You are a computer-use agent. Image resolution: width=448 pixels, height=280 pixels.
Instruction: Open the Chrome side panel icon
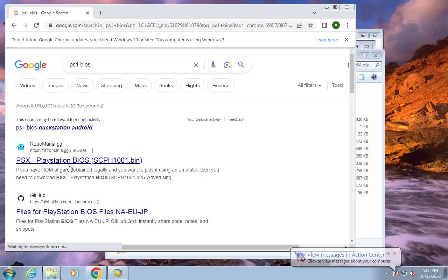(324, 25)
